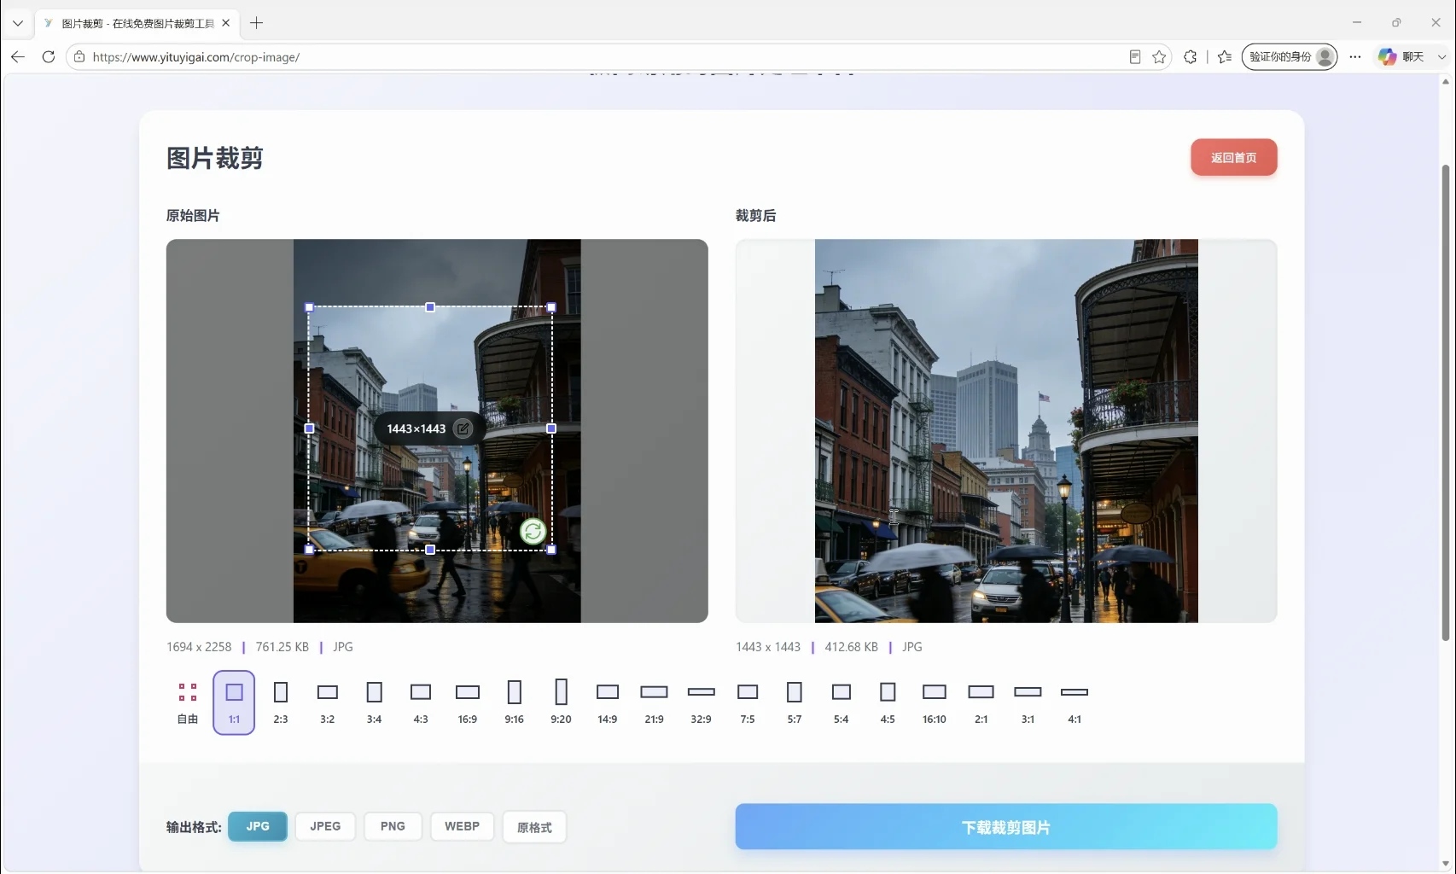Open a new browser tab
The width and height of the screenshot is (1456, 874).
coord(256,23)
